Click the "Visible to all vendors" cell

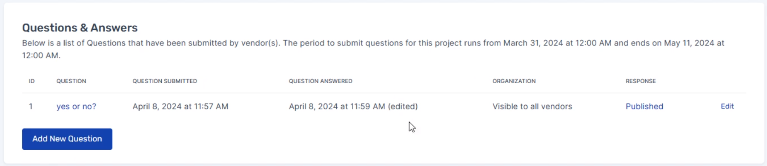point(532,107)
